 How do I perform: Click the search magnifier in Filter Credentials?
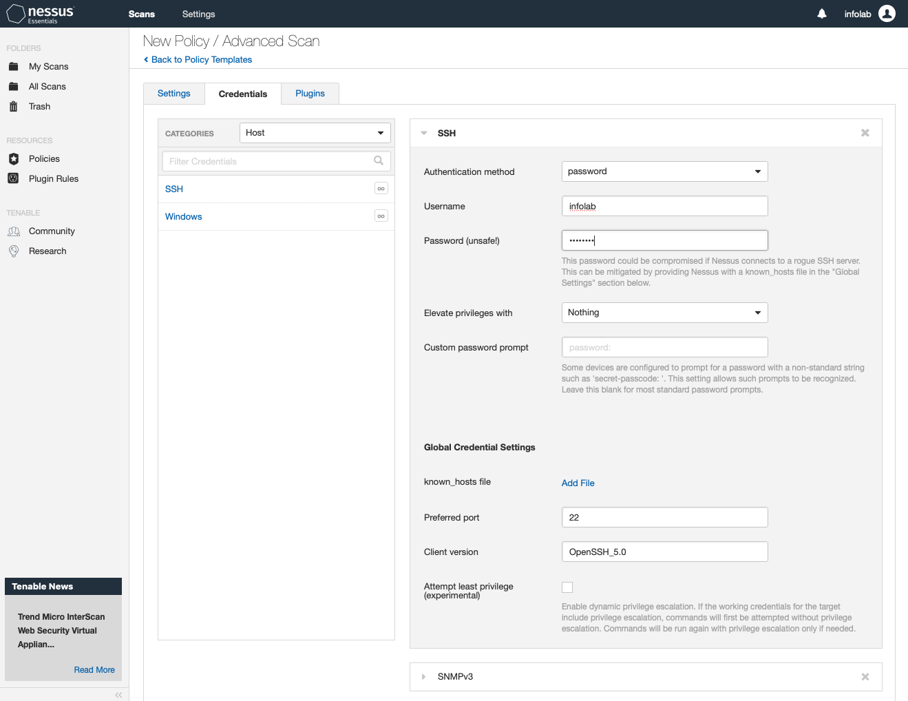pyautogui.click(x=379, y=161)
